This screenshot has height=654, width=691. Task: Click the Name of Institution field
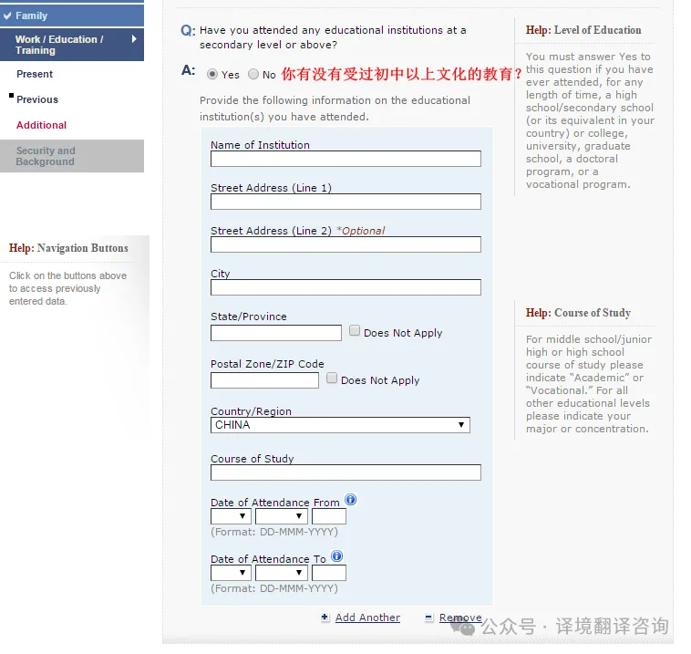(x=345, y=159)
